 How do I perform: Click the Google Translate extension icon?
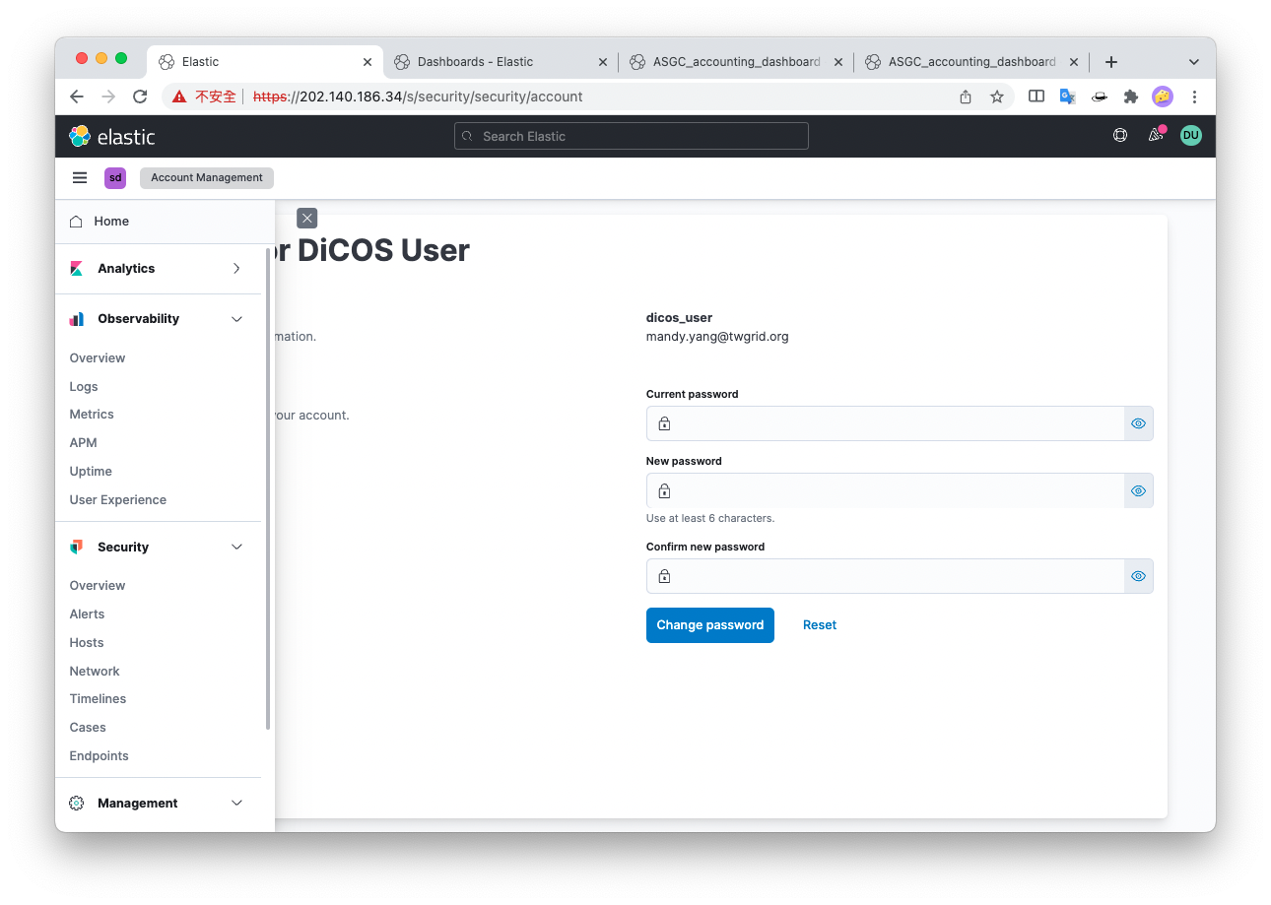(x=1067, y=97)
